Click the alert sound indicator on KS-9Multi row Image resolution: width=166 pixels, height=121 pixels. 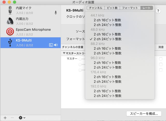pyautogui.click(x=51, y=45)
